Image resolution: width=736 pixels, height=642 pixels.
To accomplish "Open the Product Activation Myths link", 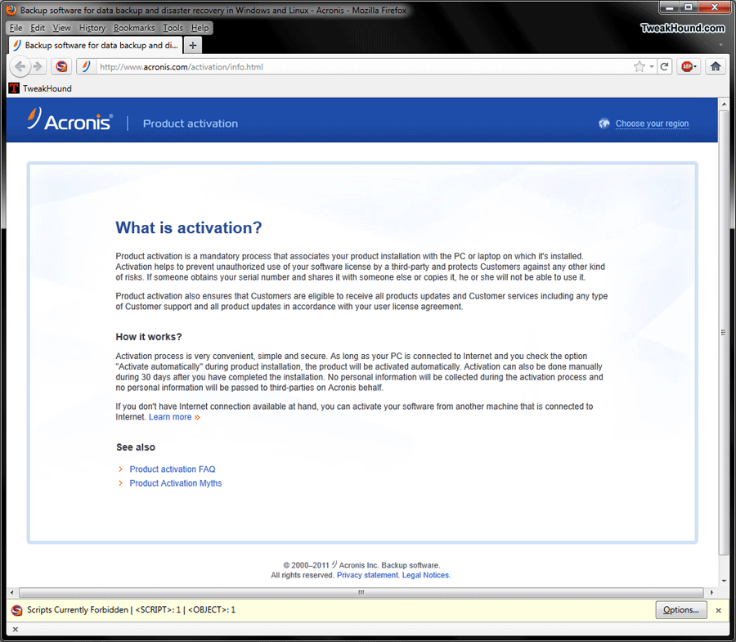I will pos(176,483).
